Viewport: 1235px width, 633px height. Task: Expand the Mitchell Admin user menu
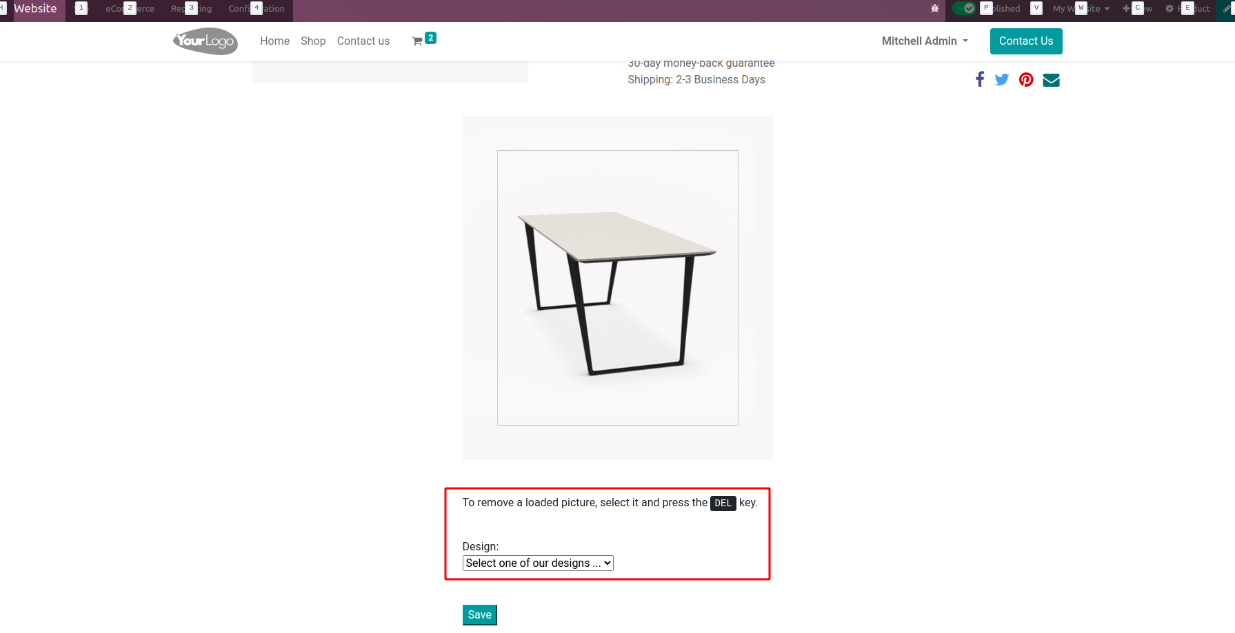(925, 41)
